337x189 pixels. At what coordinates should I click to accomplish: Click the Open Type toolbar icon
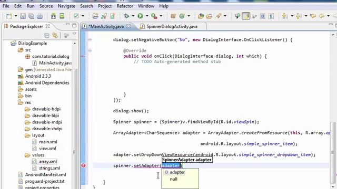click(x=201, y=16)
